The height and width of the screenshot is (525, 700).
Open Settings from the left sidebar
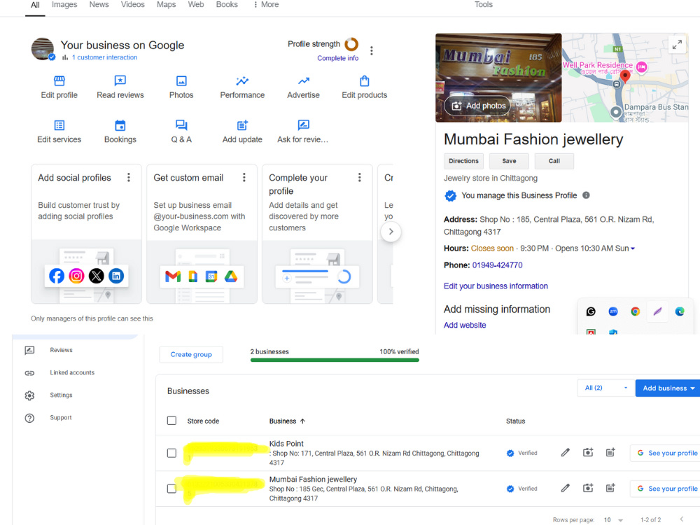[x=61, y=395]
